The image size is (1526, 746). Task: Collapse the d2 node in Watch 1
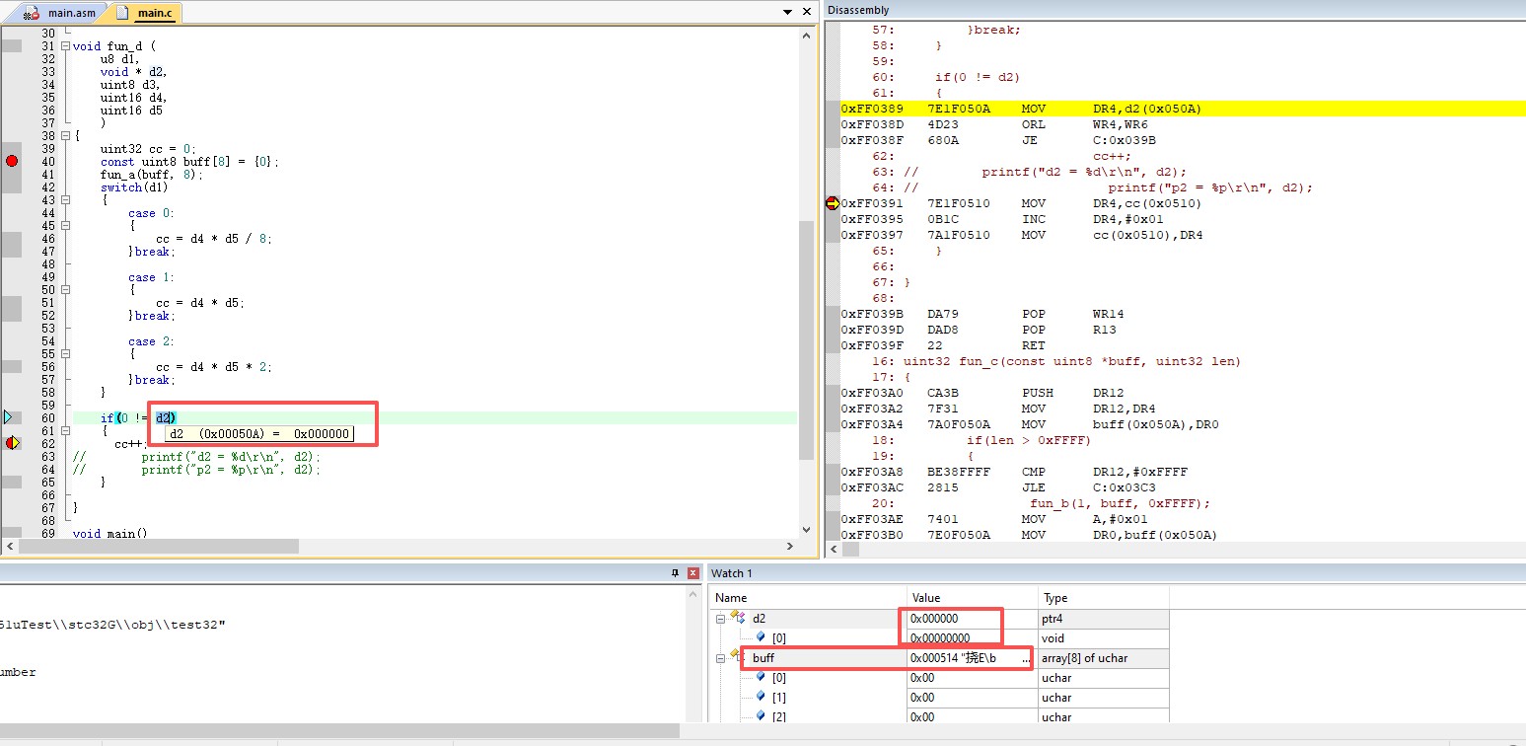(720, 619)
